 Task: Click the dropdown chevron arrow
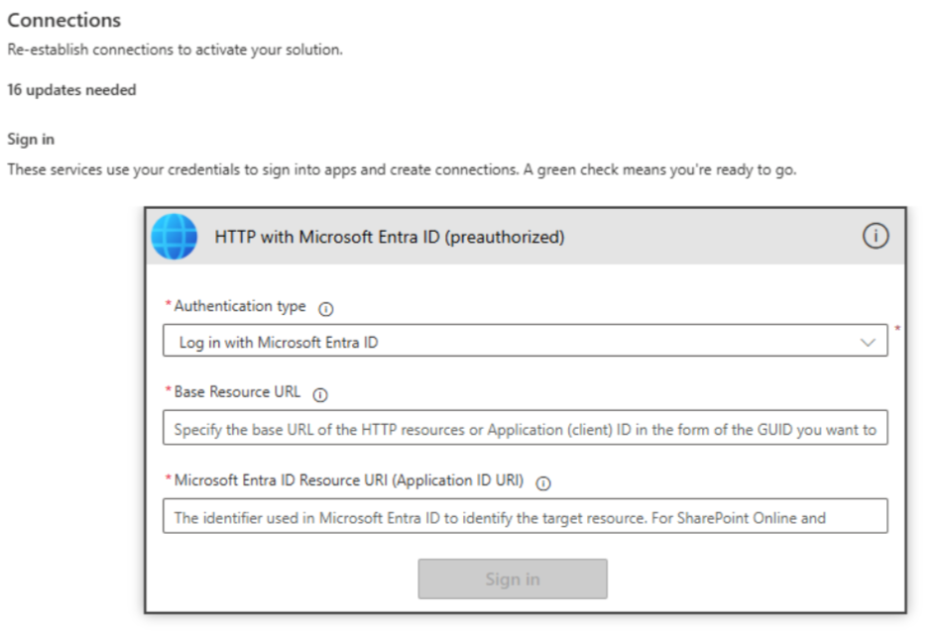point(868,343)
